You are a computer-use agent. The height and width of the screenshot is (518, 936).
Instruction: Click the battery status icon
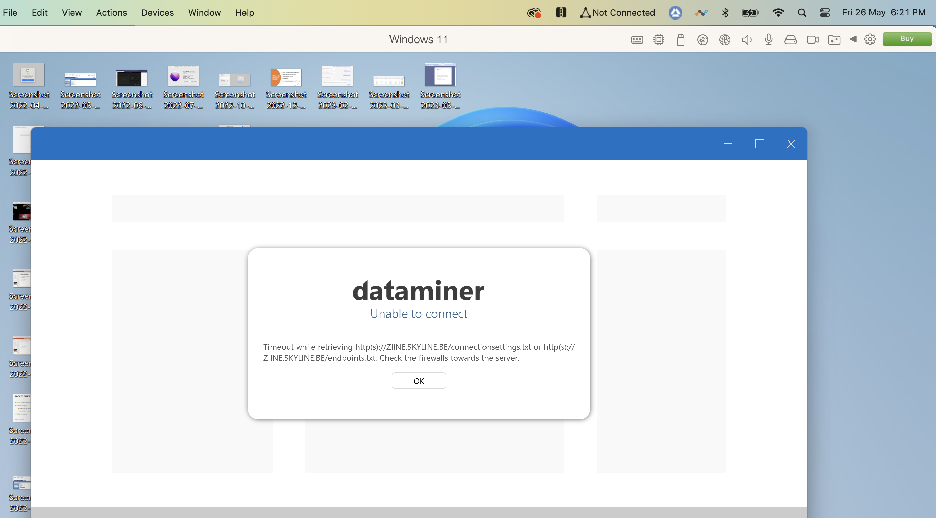click(x=750, y=13)
